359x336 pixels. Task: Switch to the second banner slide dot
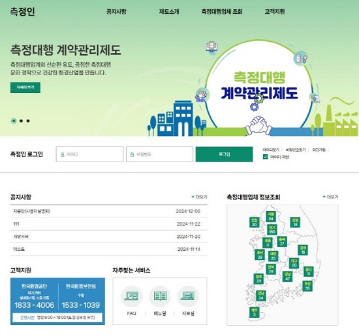[21, 121]
